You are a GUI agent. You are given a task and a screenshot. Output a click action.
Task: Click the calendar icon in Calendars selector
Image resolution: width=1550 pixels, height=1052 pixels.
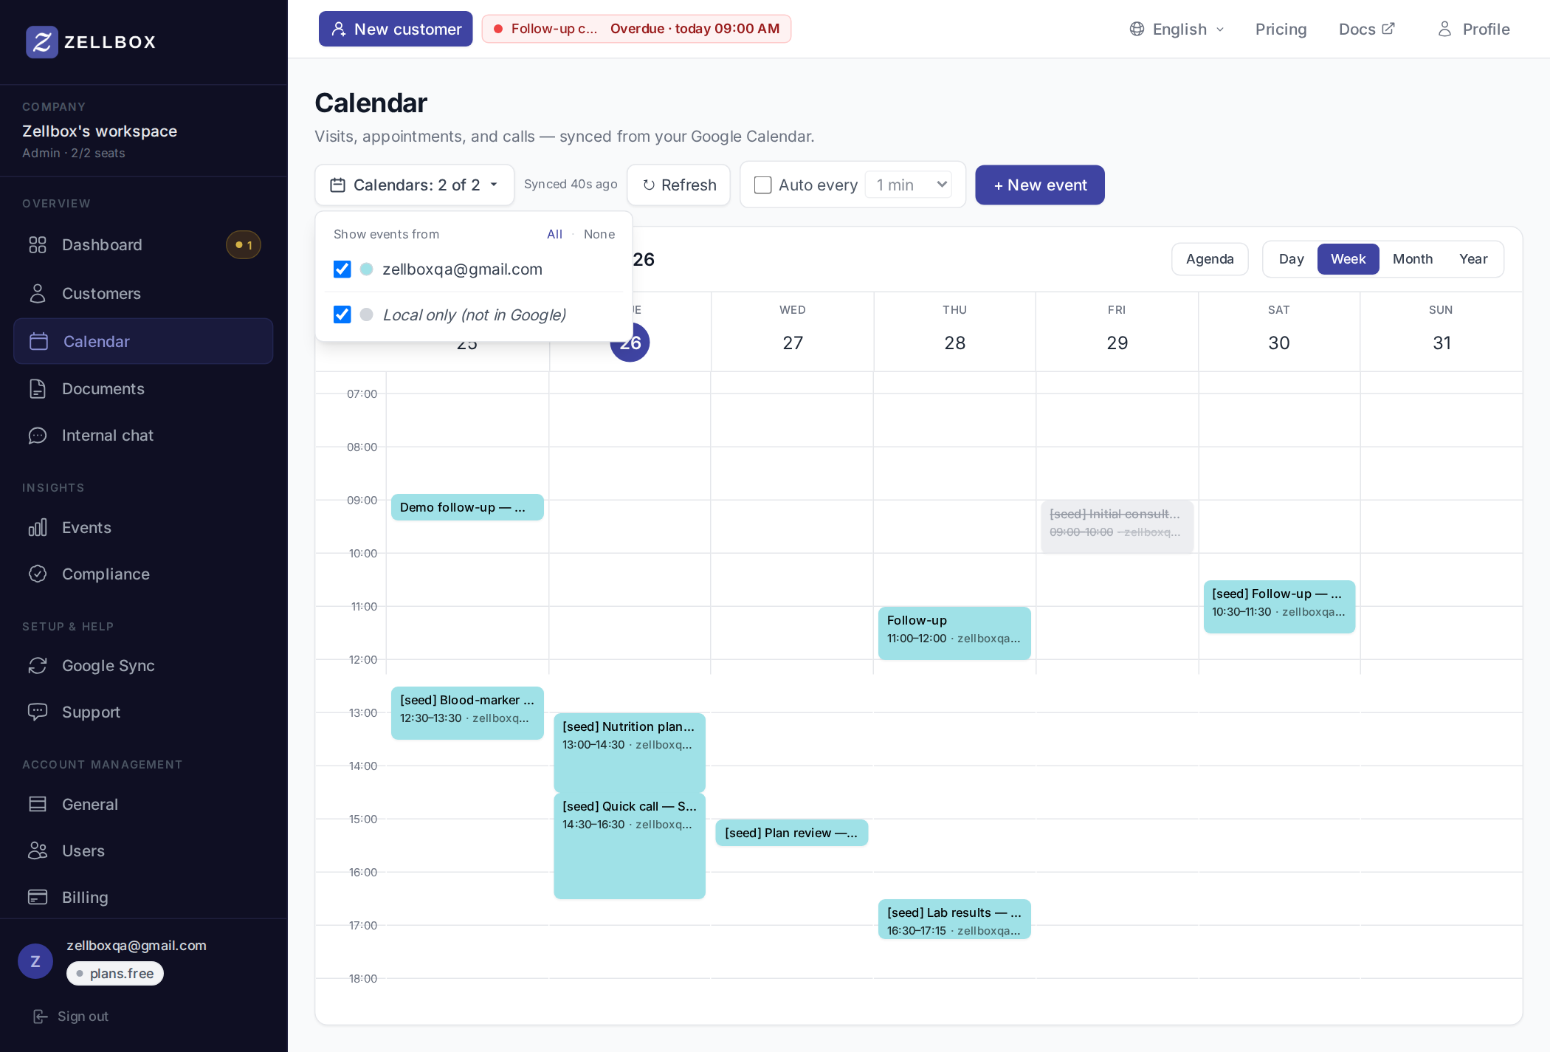pyautogui.click(x=338, y=185)
